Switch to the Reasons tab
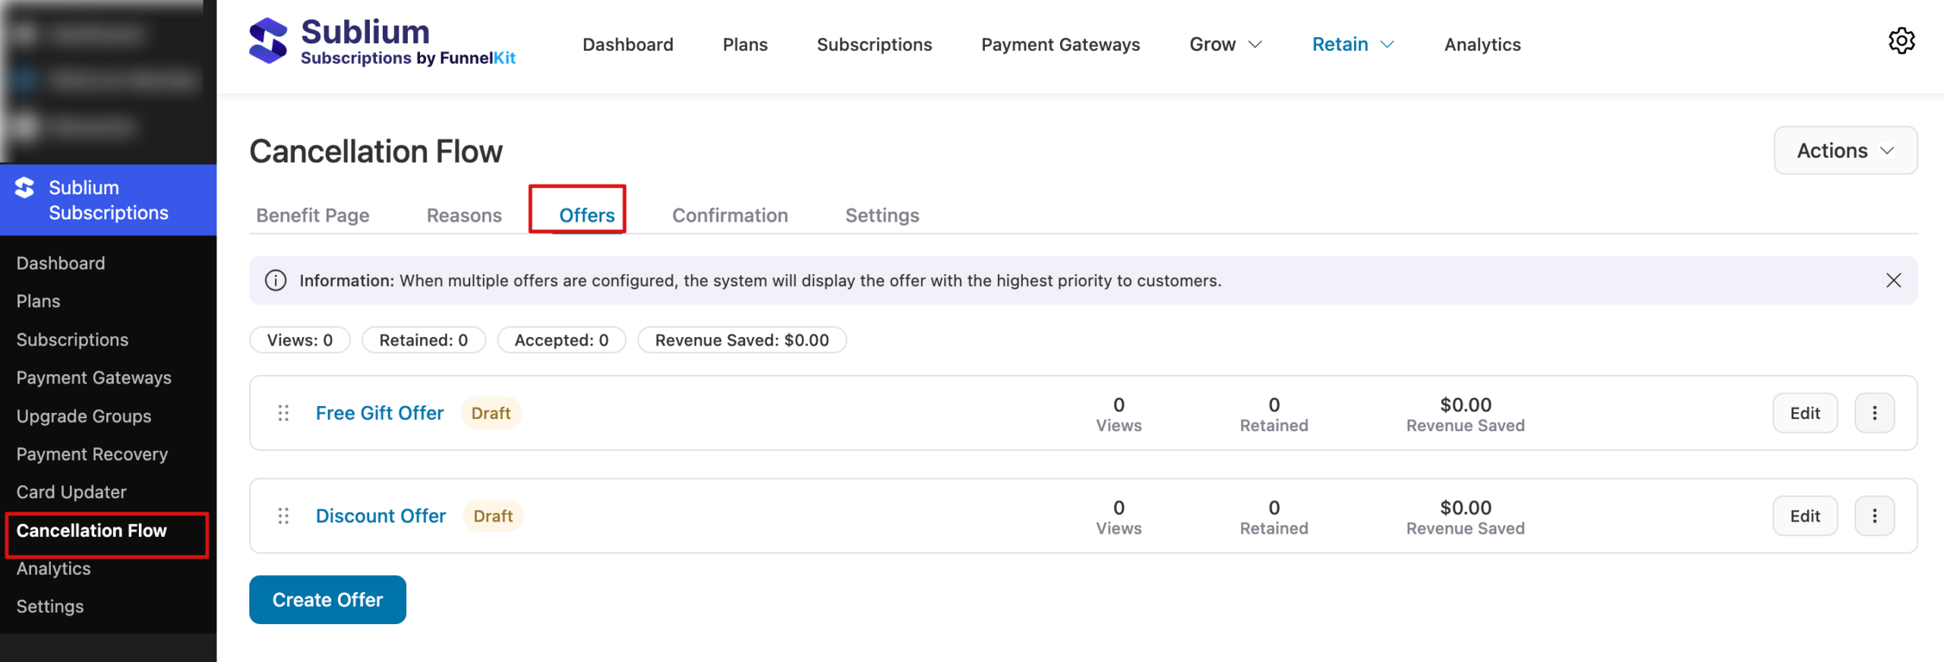 [x=464, y=216]
